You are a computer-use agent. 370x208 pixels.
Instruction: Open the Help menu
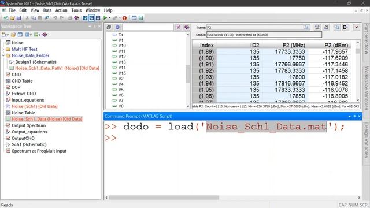tap(108, 10)
